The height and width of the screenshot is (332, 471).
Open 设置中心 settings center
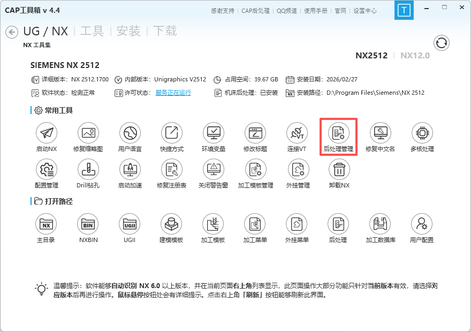click(365, 11)
